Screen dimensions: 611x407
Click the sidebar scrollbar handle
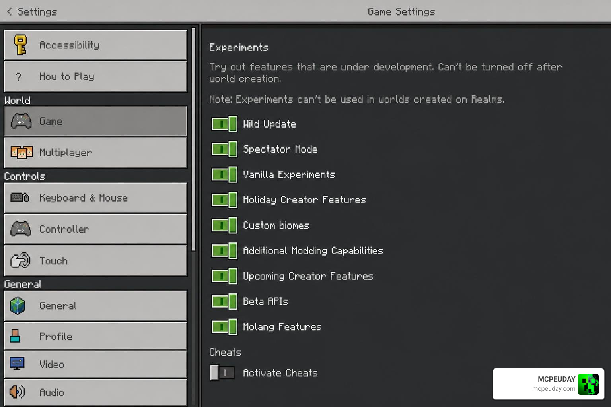pos(193,140)
